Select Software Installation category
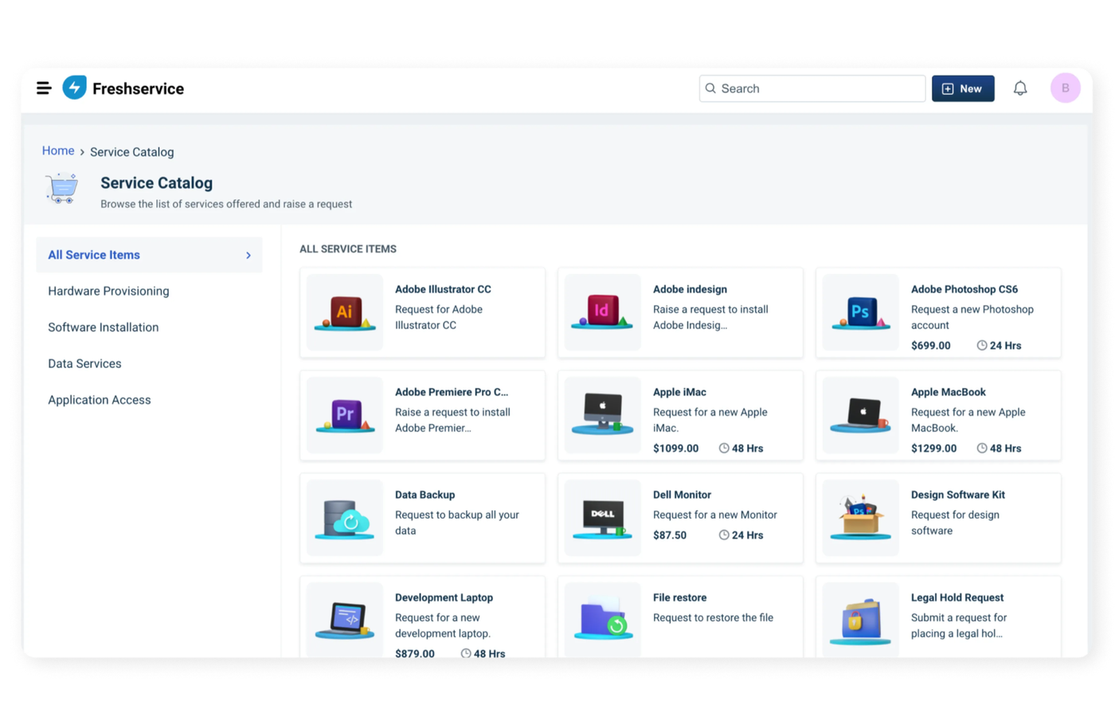 [x=104, y=327]
